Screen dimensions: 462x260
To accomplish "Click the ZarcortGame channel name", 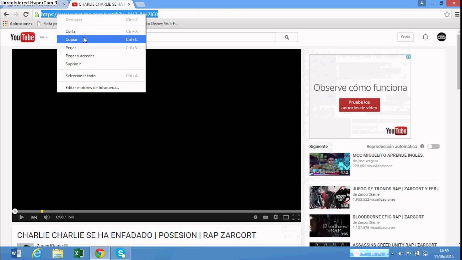I will coord(49,246).
